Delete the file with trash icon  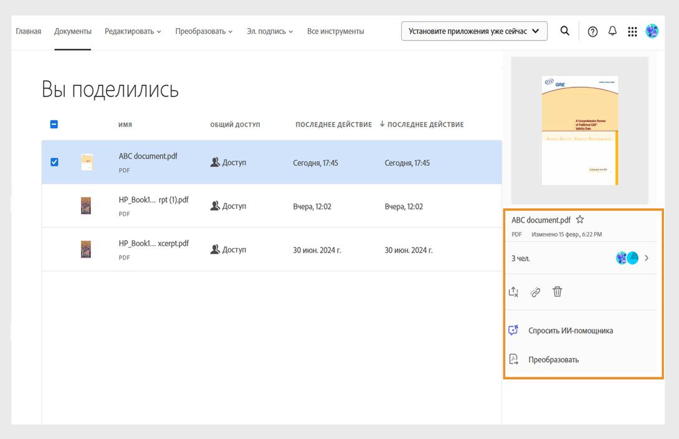click(558, 292)
